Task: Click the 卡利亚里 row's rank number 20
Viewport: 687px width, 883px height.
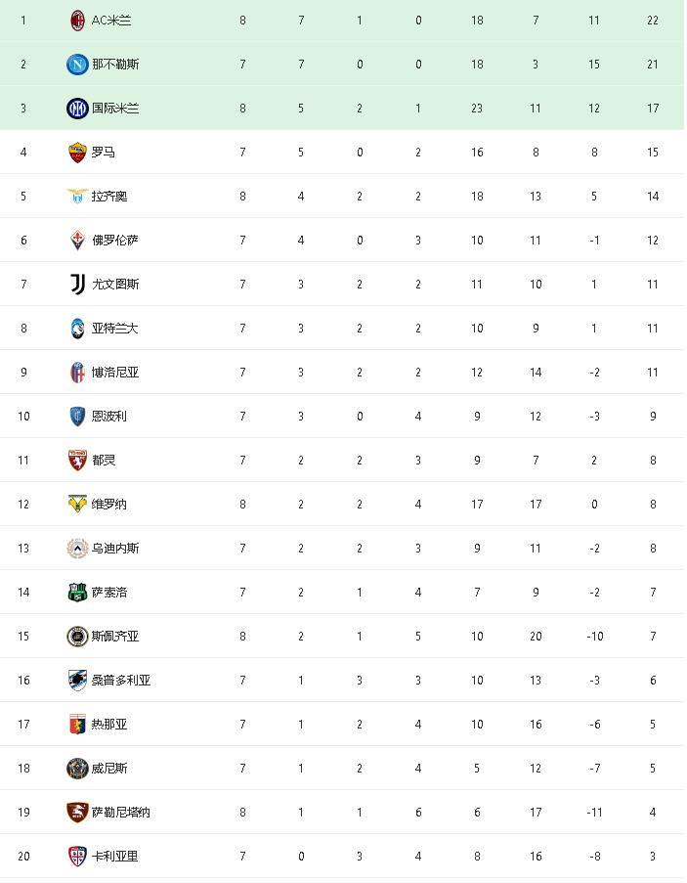Action: (23, 856)
